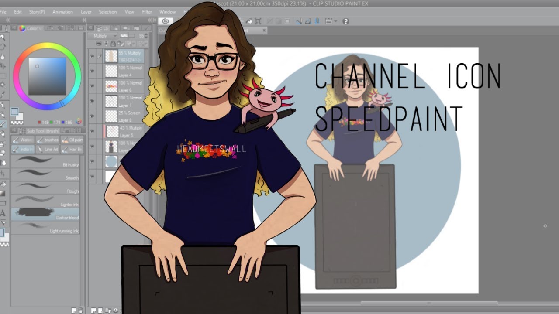Hide the 55% Multiply top layer
This screenshot has height=314, width=559.
92,56
